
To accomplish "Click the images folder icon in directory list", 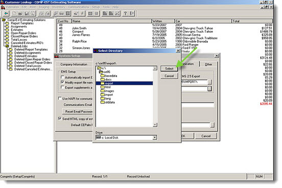I will coord(103,91).
